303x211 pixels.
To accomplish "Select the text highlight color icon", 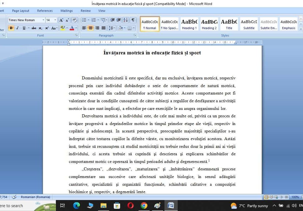I will (x=63, y=28).
